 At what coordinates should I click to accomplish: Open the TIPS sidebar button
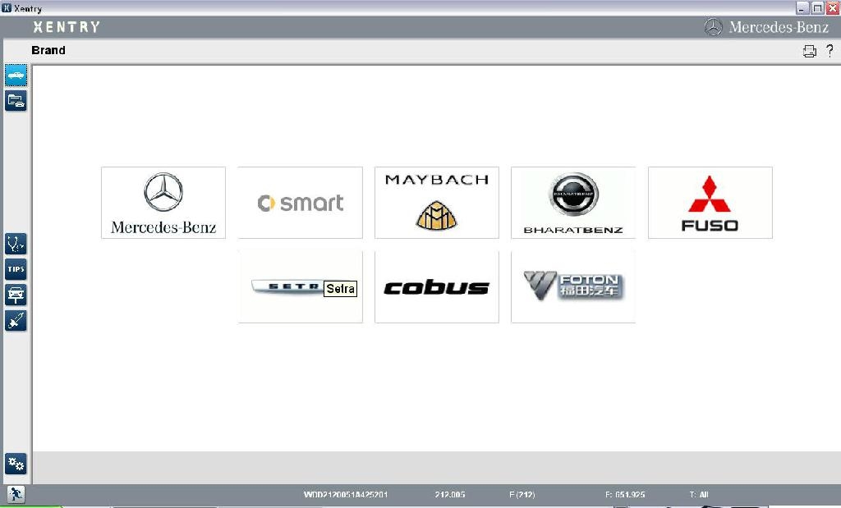point(16,269)
